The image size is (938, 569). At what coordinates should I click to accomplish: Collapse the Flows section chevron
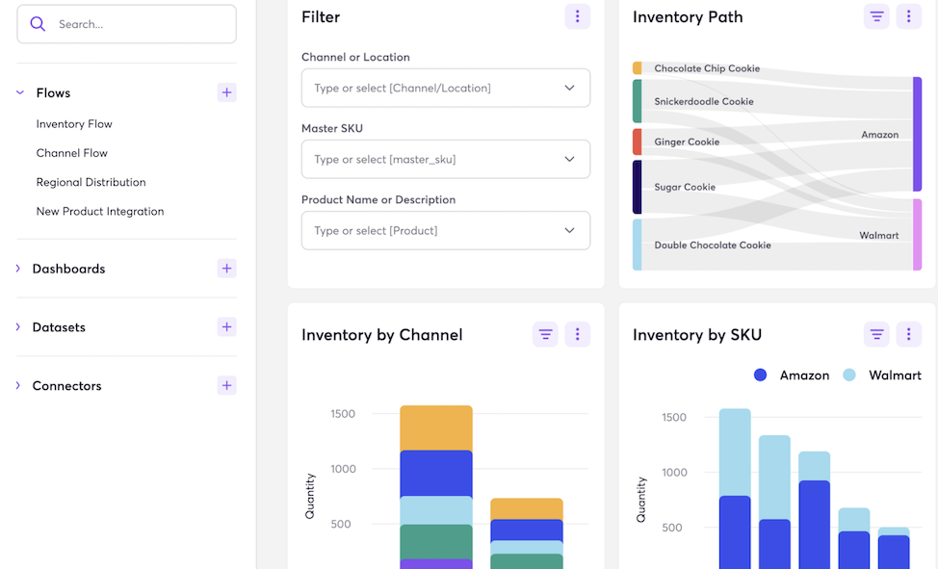point(19,92)
